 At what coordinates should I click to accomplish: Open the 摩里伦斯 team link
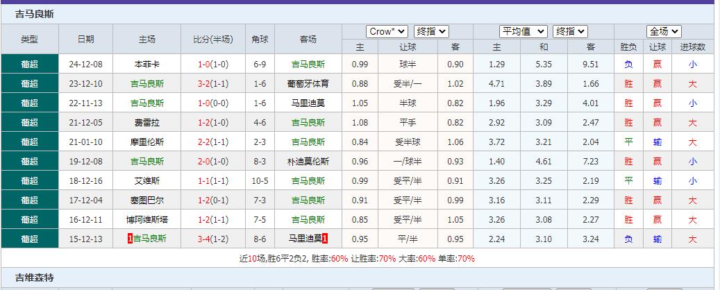(x=147, y=142)
